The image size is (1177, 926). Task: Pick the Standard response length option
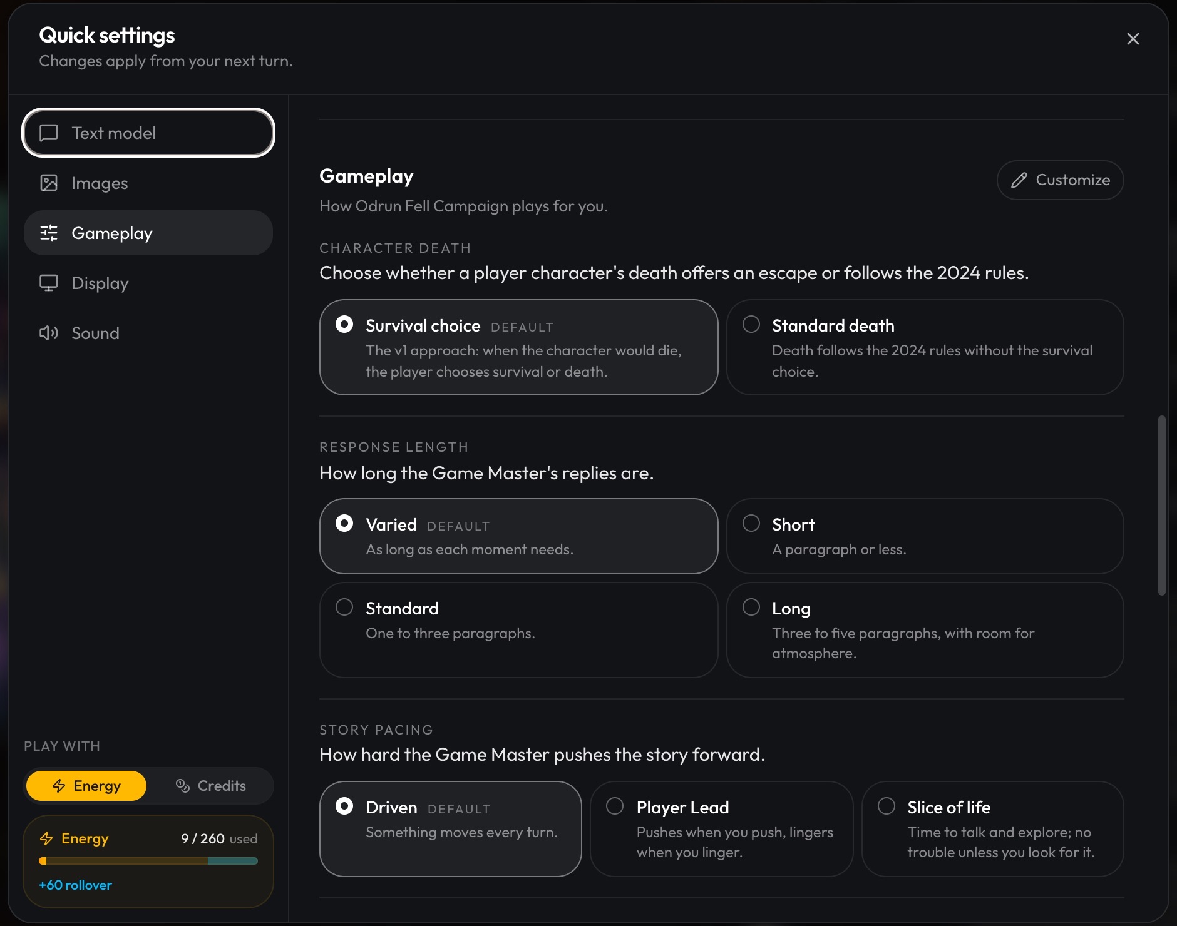518,630
